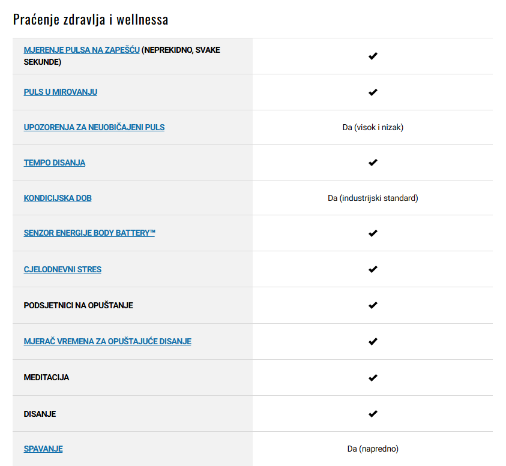
Task: Open Mjerač vremena za opuštajuće disanje link
Action: 107,341
